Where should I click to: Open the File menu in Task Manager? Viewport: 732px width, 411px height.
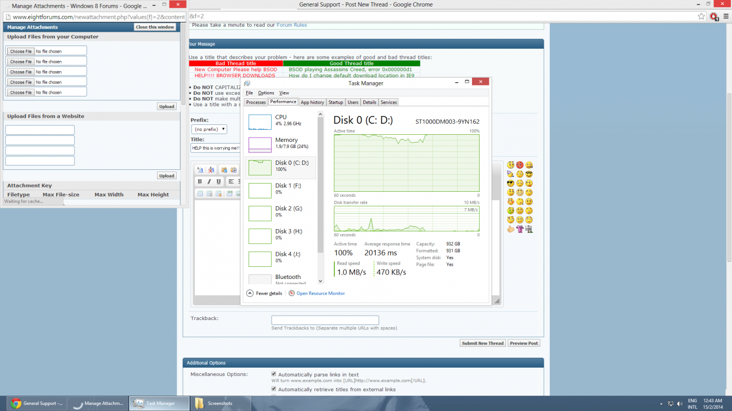[x=249, y=93]
